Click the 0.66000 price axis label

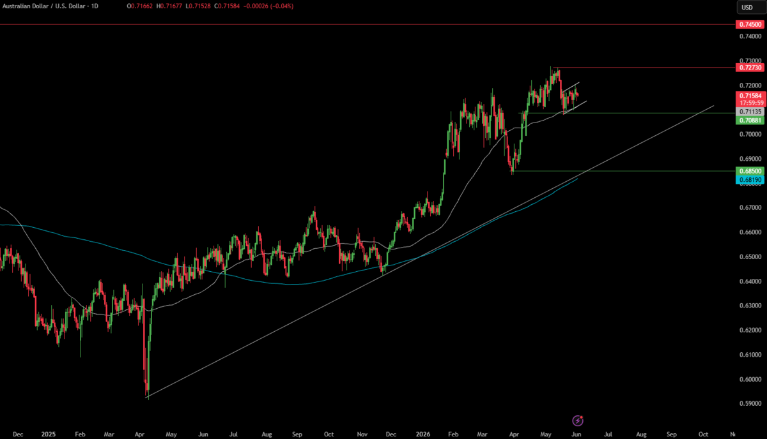tap(750, 232)
